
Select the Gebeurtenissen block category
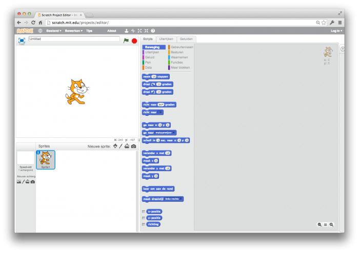[181, 47]
